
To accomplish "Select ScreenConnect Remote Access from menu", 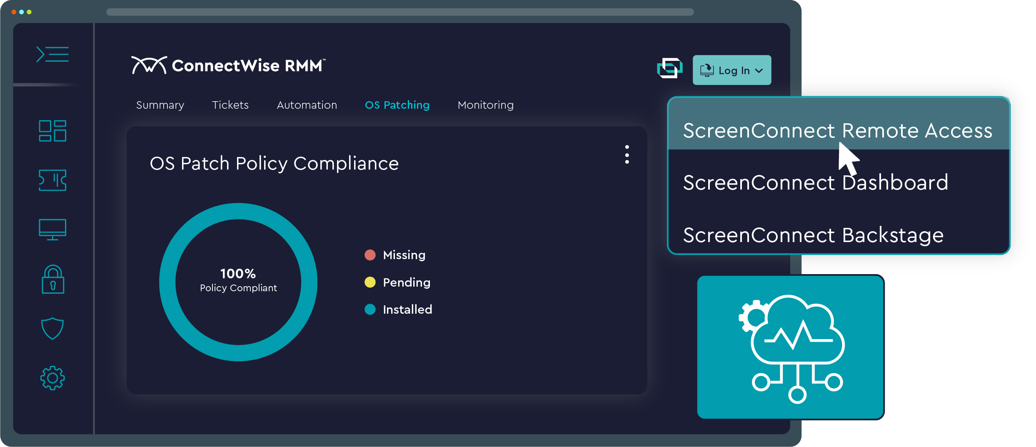I will [837, 131].
